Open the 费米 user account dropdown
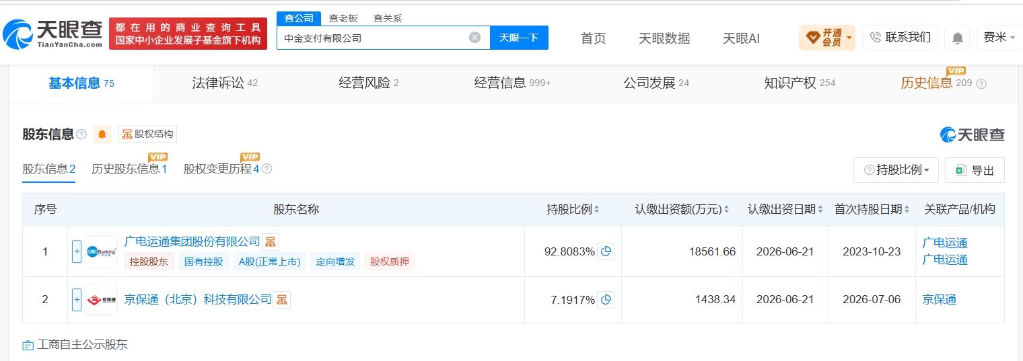Viewport: 1023px width, 361px height. (x=999, y=38)
